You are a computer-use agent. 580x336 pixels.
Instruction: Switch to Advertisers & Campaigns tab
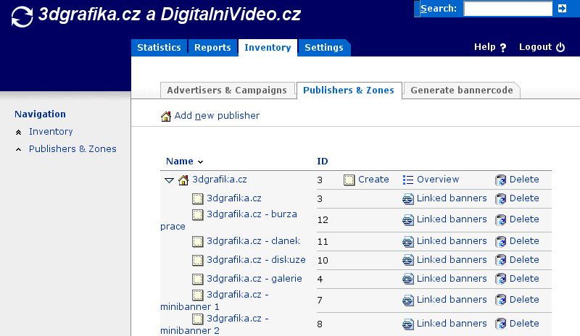point(227,91)
